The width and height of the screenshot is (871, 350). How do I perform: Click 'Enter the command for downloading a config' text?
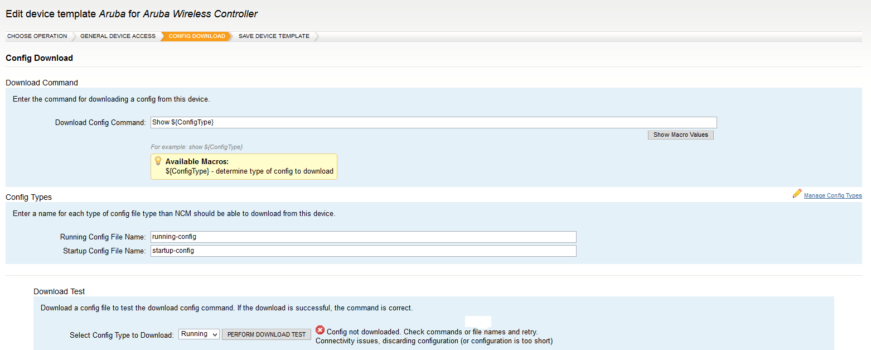pyautogui.click(x=111, y=99)
